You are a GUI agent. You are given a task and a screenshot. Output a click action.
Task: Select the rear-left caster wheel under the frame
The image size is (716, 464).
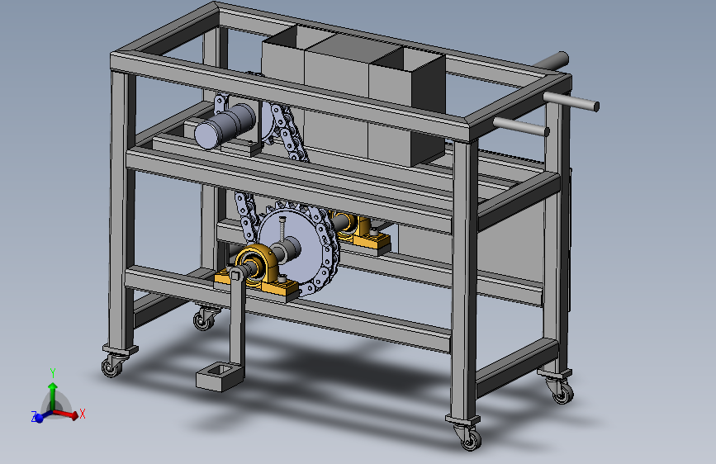[204, 319]
